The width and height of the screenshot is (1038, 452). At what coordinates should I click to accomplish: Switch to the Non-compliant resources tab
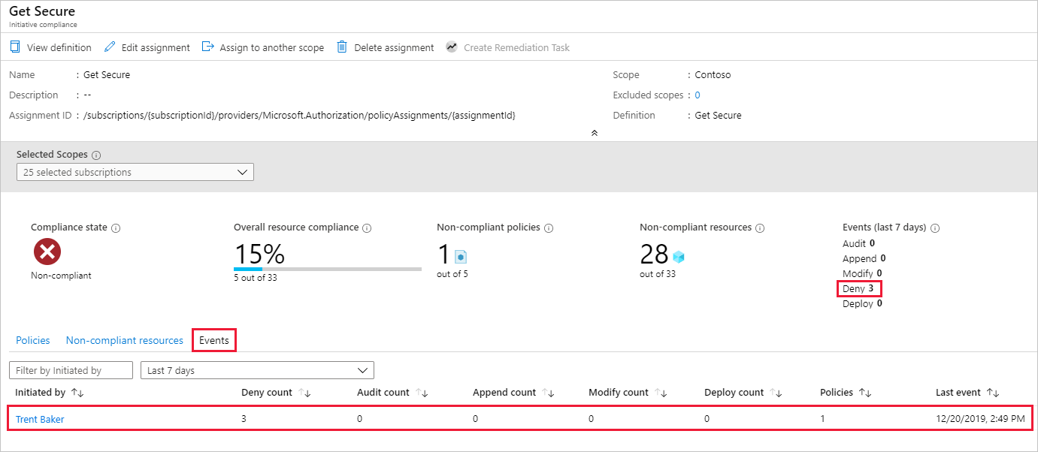(x=124, y=340)
